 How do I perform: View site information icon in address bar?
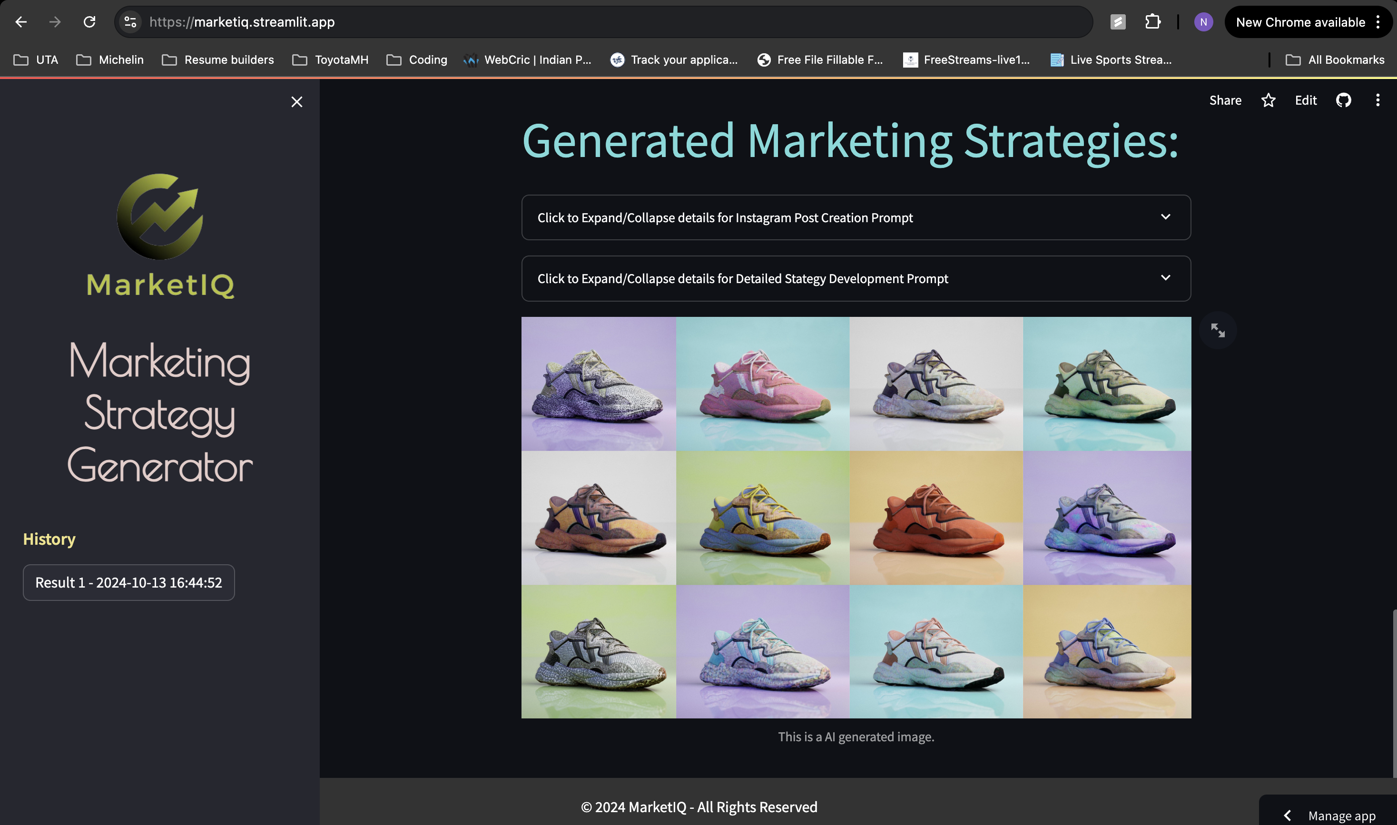pos(130,22)
